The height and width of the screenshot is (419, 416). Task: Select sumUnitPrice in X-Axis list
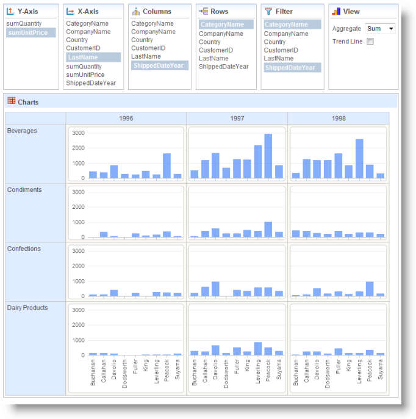click(85, 75)
